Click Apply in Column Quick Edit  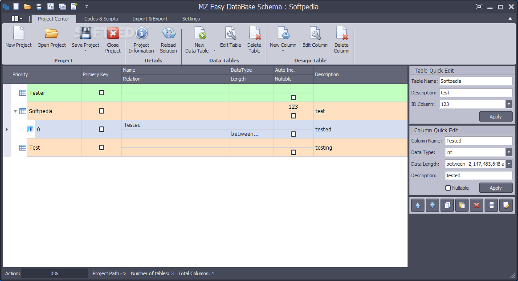point(496,188)
